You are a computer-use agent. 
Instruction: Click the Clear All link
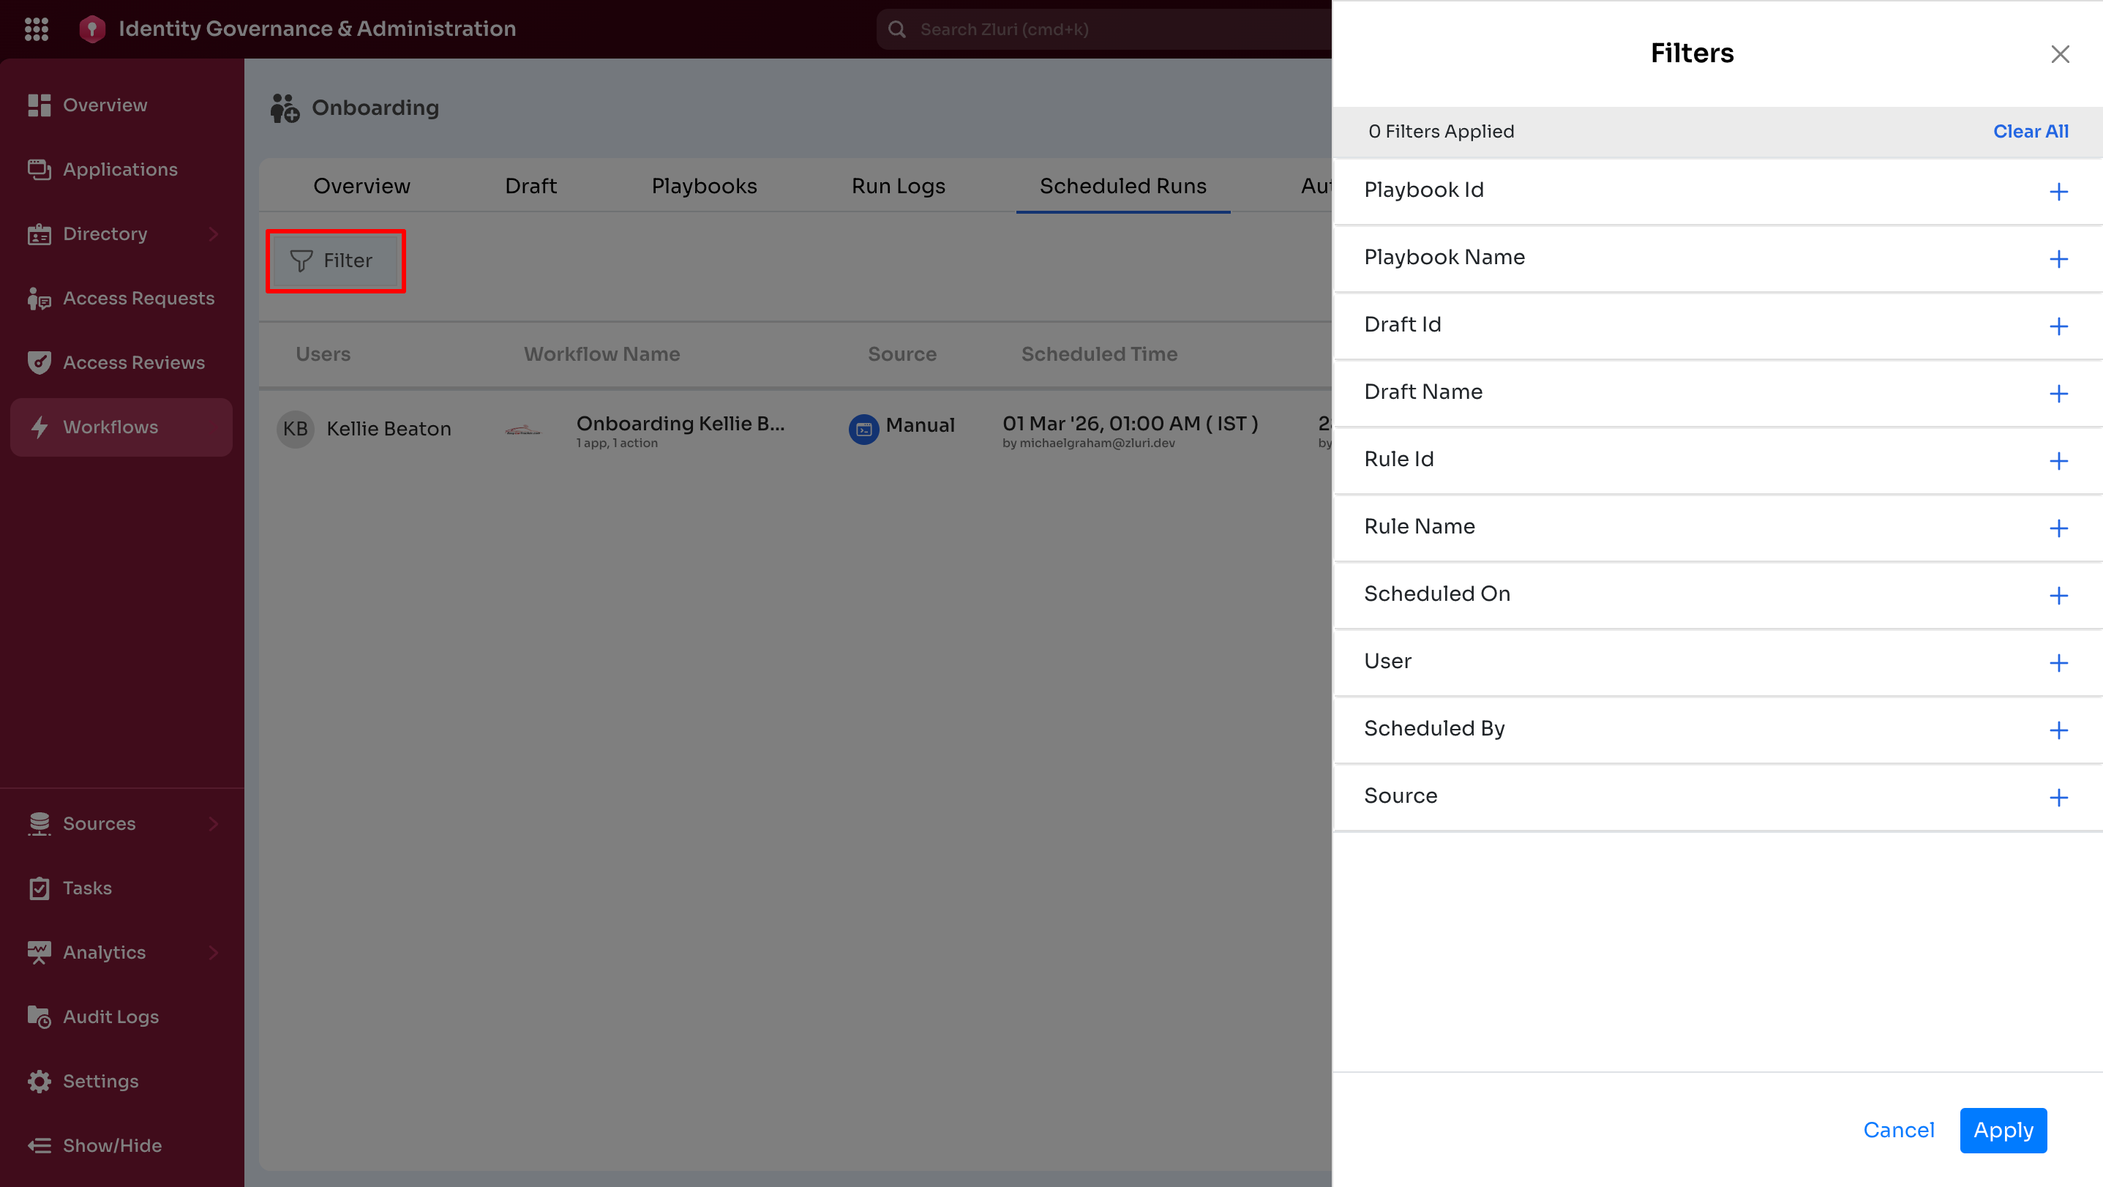(x=2031, y=132)
